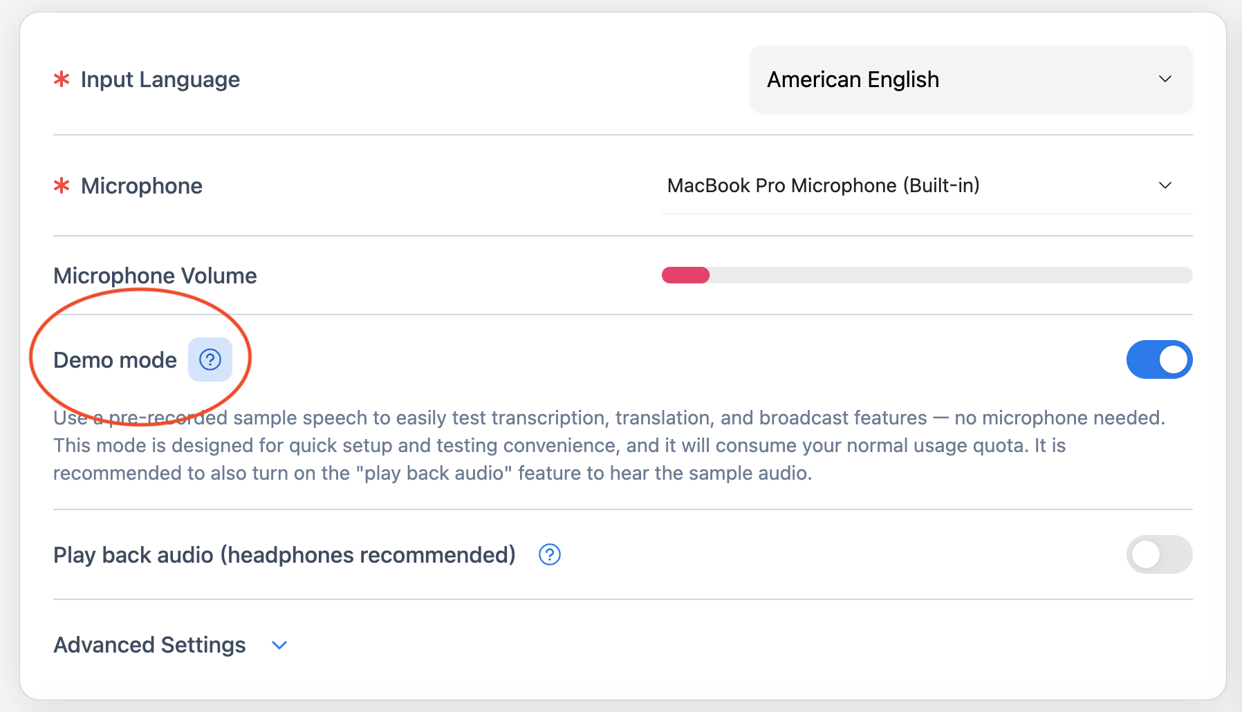Click the Play back audio label text

tap(284, 555)
